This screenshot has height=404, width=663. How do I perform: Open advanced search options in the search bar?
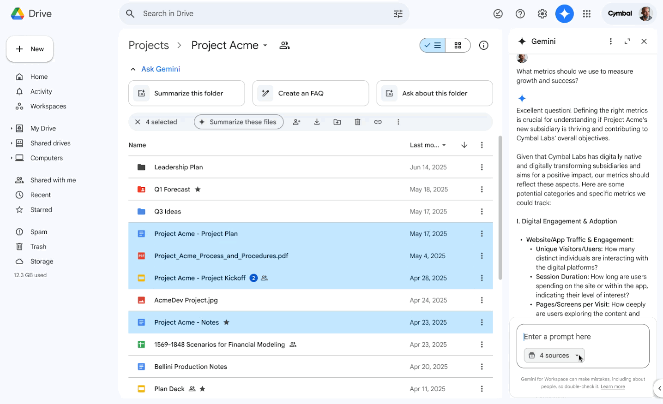point(398,14)
